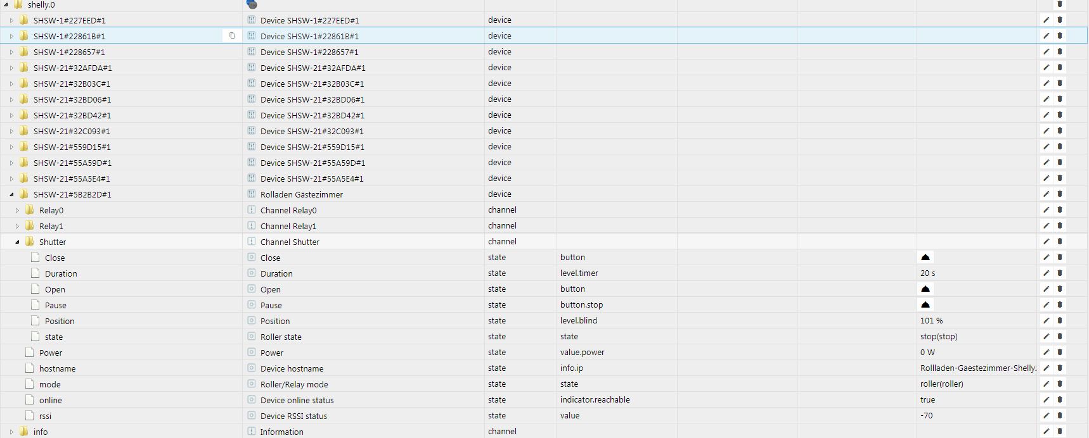Click the info.ip role cell
The width and height of the screenshot is (1089, 438).
tap(571, 368)
